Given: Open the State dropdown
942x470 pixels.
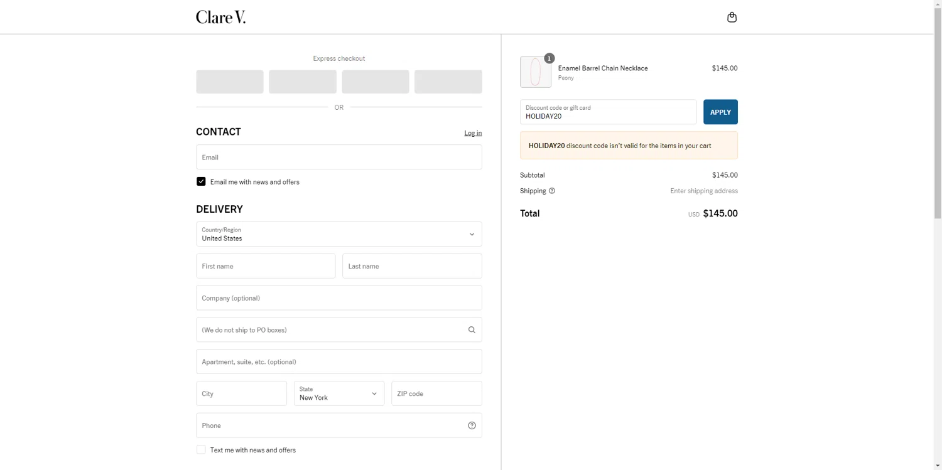Looking at the screenshot, I should 339,393.
